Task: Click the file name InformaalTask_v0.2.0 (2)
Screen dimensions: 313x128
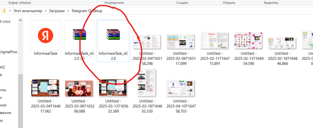Action: pyautogui.click(x=80, y=56)
